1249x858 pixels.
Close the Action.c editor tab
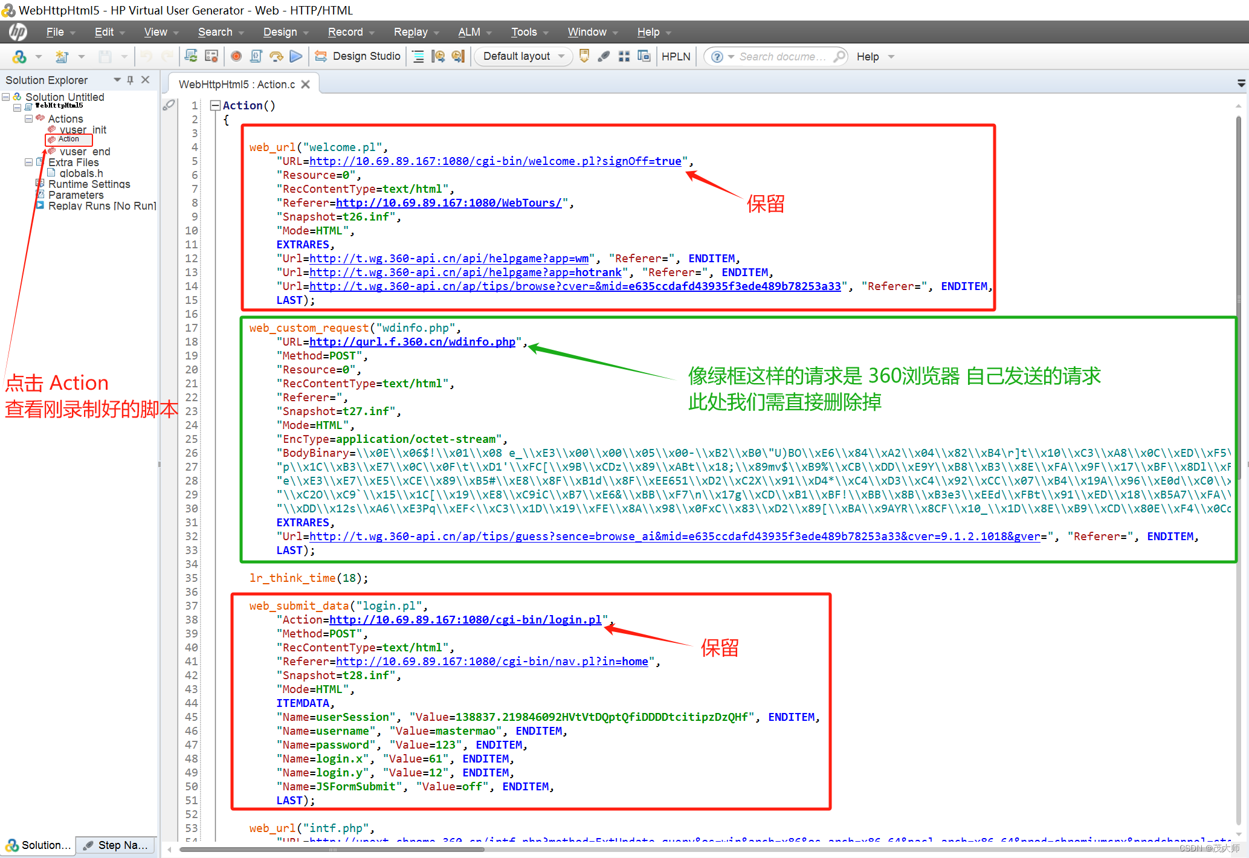(306, 85)
